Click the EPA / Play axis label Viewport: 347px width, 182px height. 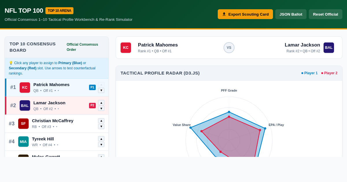[x=276, y=125]
